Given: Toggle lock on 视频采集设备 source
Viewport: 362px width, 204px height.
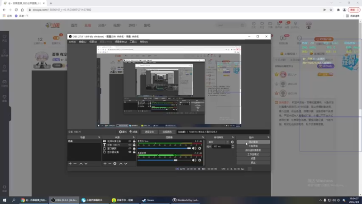Looking at the screenshot, I should click(x=134, y=141).
